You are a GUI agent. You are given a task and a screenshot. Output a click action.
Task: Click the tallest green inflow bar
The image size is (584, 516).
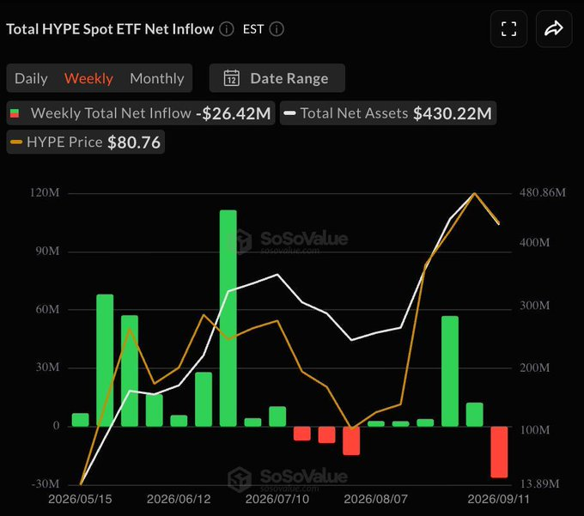(228, 318)
